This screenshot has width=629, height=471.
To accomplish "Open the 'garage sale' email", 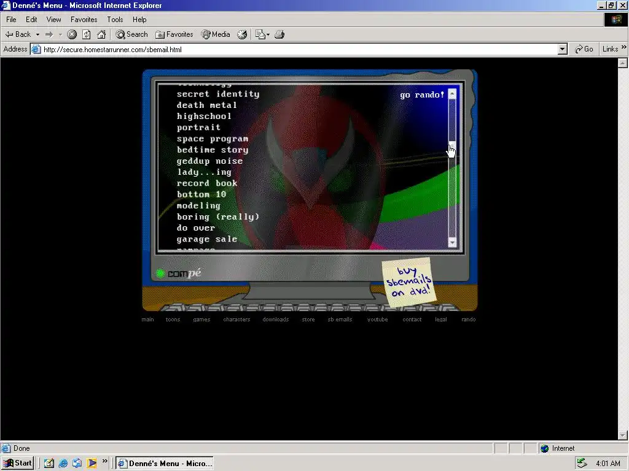I will (206, 239).
